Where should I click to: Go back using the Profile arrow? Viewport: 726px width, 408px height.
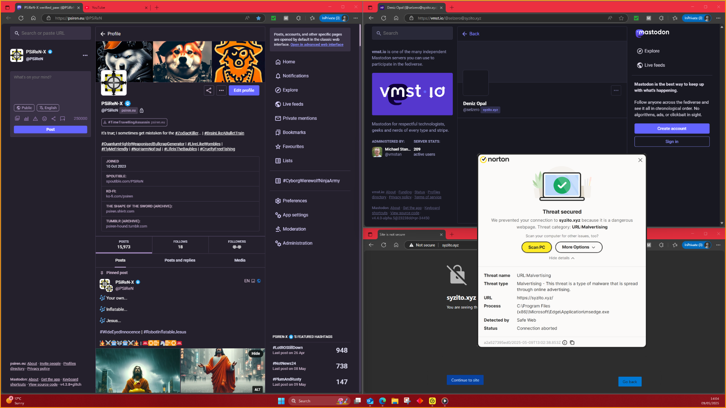coord(103,34)
